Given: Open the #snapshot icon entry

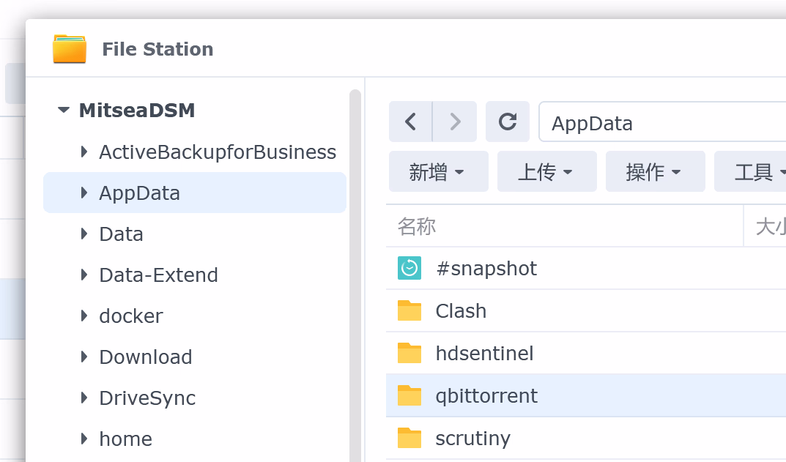Looking at the screenshot, I should (409, 269).
